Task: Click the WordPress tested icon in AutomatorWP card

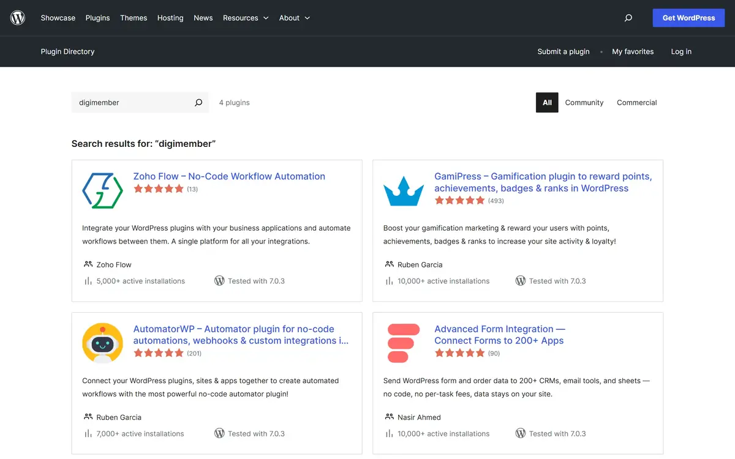Action: [219, 433]
